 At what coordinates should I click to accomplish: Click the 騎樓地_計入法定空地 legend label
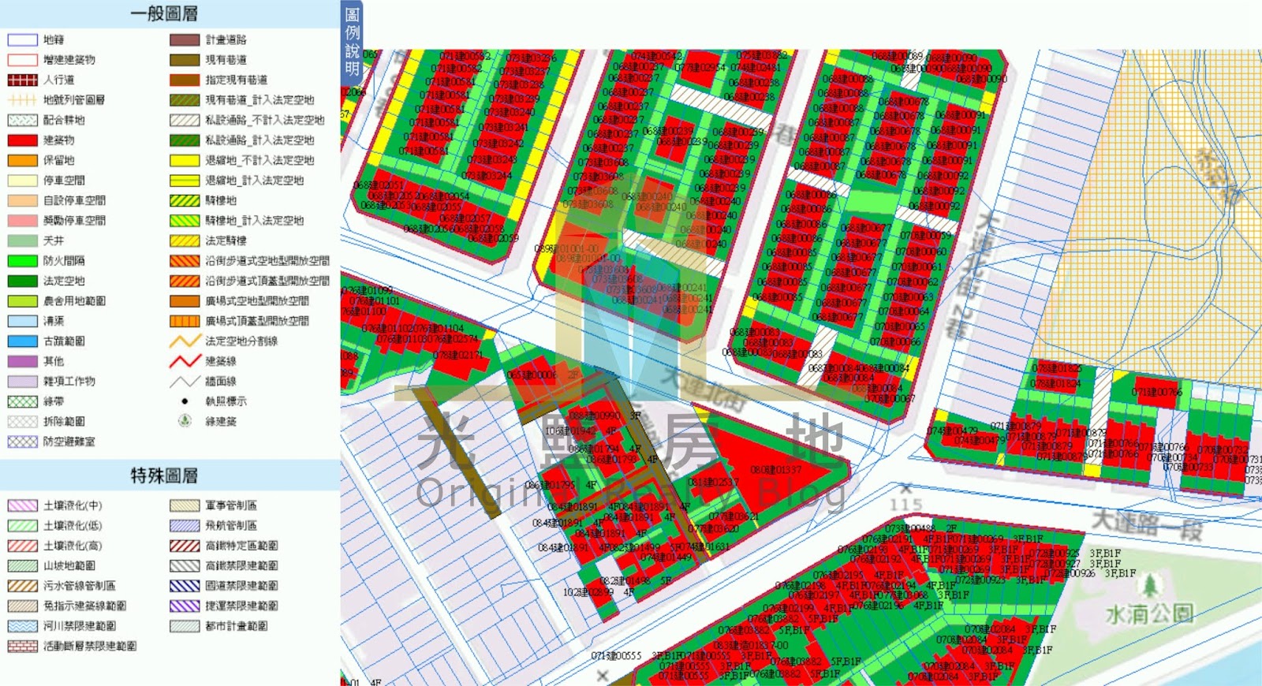coord(255,221)
